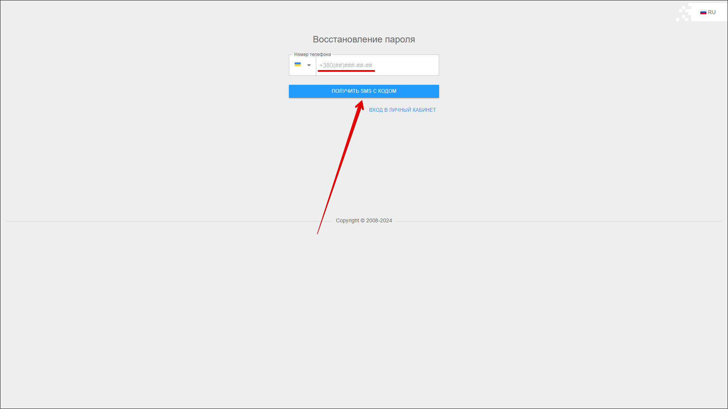Click the +380 placeholder text

click(326, 66)
